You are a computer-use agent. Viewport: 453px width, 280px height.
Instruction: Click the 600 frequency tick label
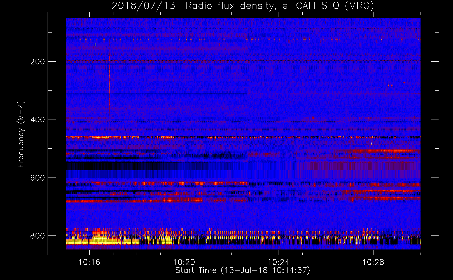pyautogui.click(x=38, y=178)
